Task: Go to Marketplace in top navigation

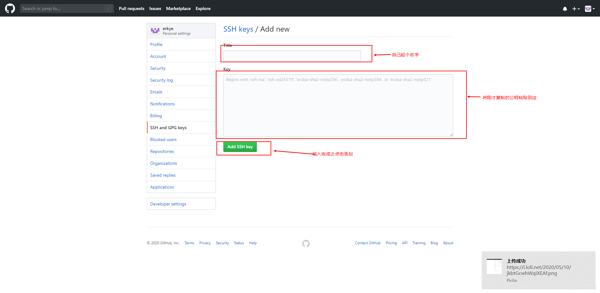Action: [x=178, y=8]
